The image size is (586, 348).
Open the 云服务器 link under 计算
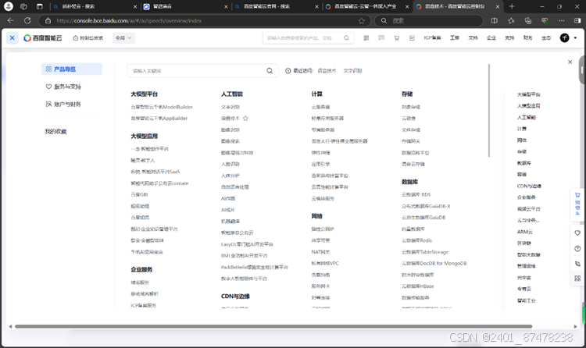(x=320, y=107)
